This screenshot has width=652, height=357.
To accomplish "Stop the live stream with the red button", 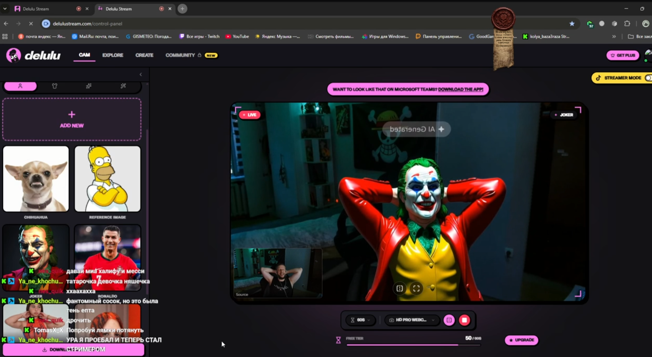I will (465, 320).
